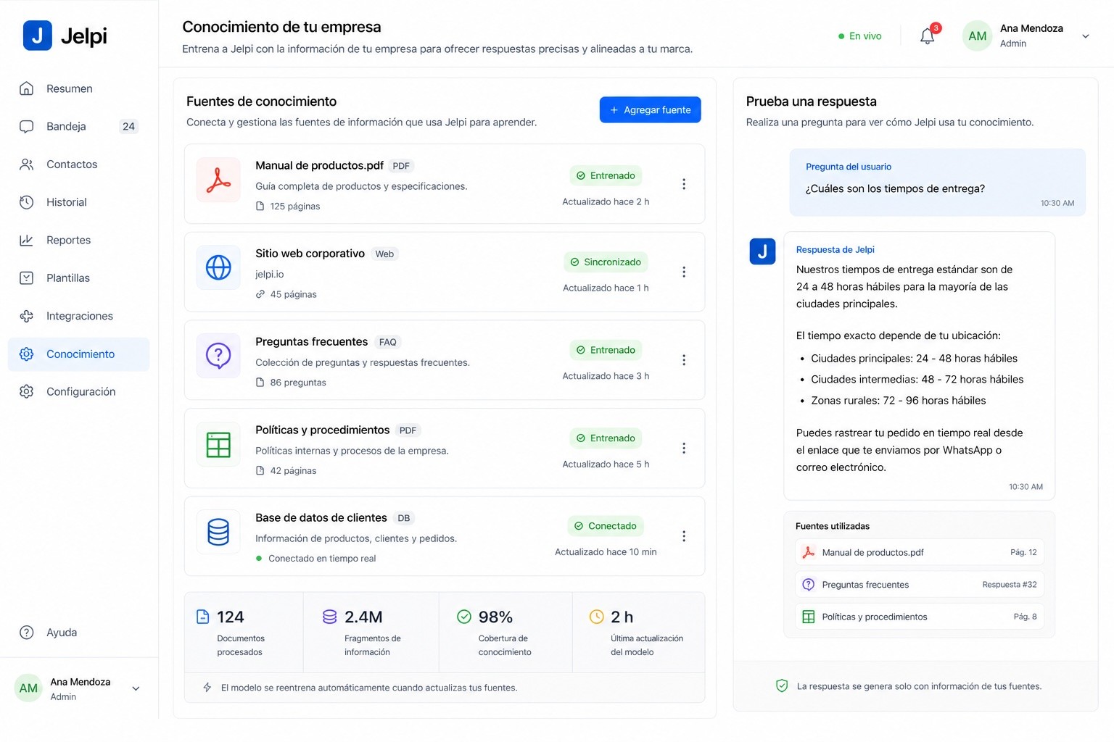Click the PDF icon in Fuentes utilizadas
The image size is (1114, 742).
coord(809,552)
